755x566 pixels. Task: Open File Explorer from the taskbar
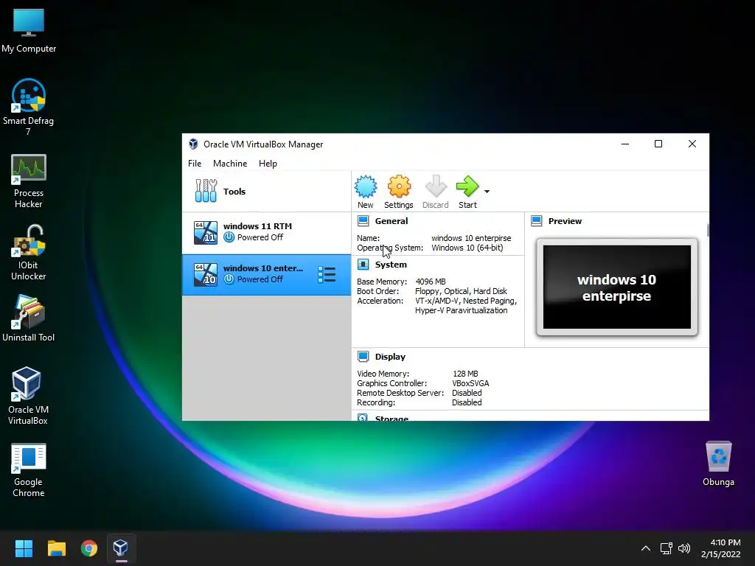[56, 548]
